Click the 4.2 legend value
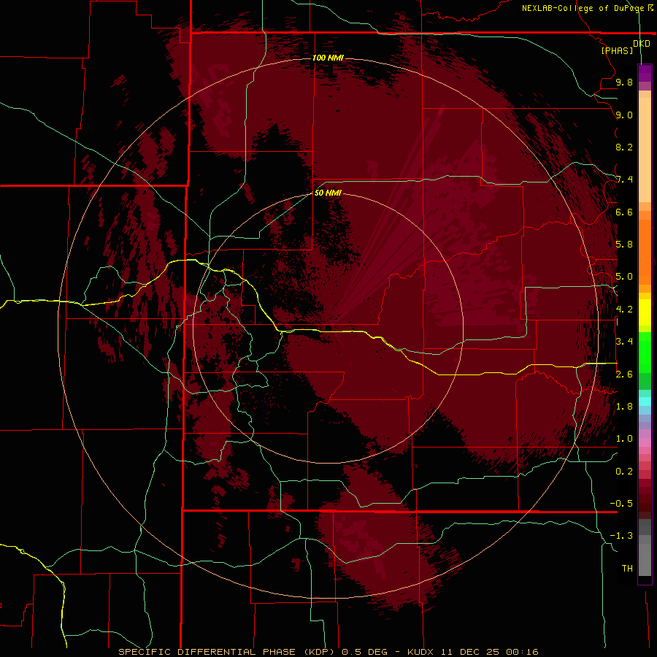Screen dimensions: 657x657 (624, 309)
